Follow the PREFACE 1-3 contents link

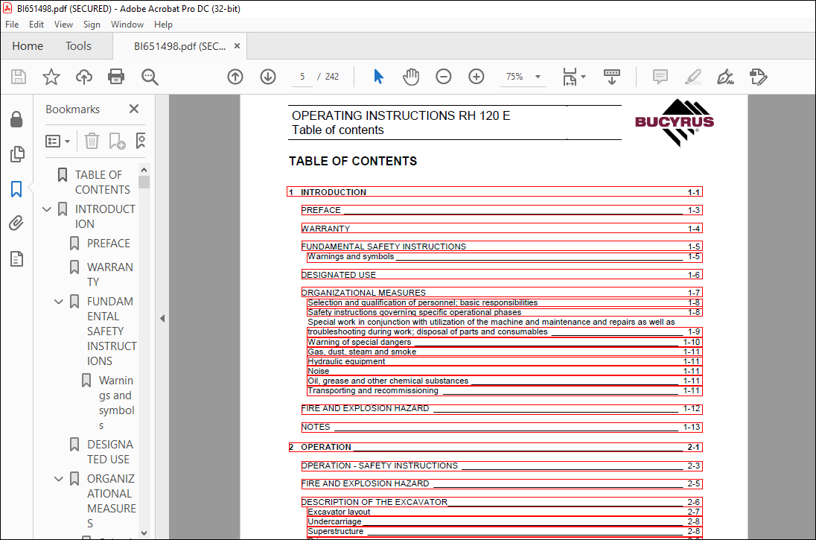[502, 210]
